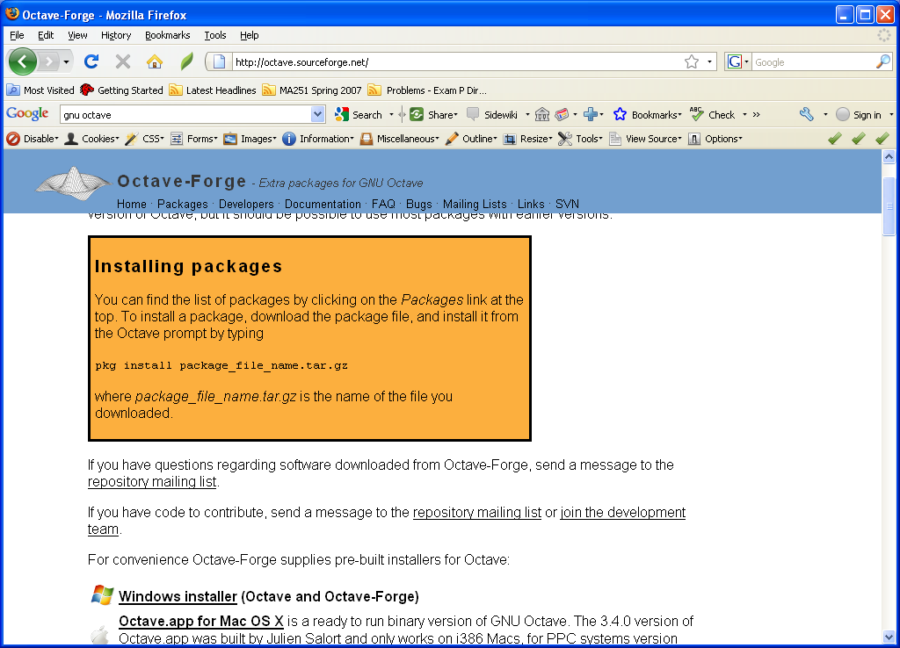
Task: Click the join the development team link
Action: click(622, 513)
